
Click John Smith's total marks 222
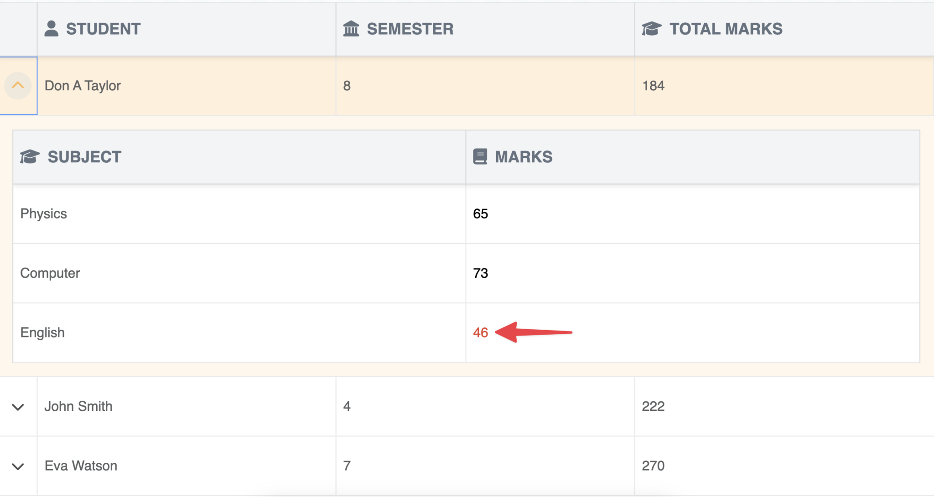[x=653, y=406]
